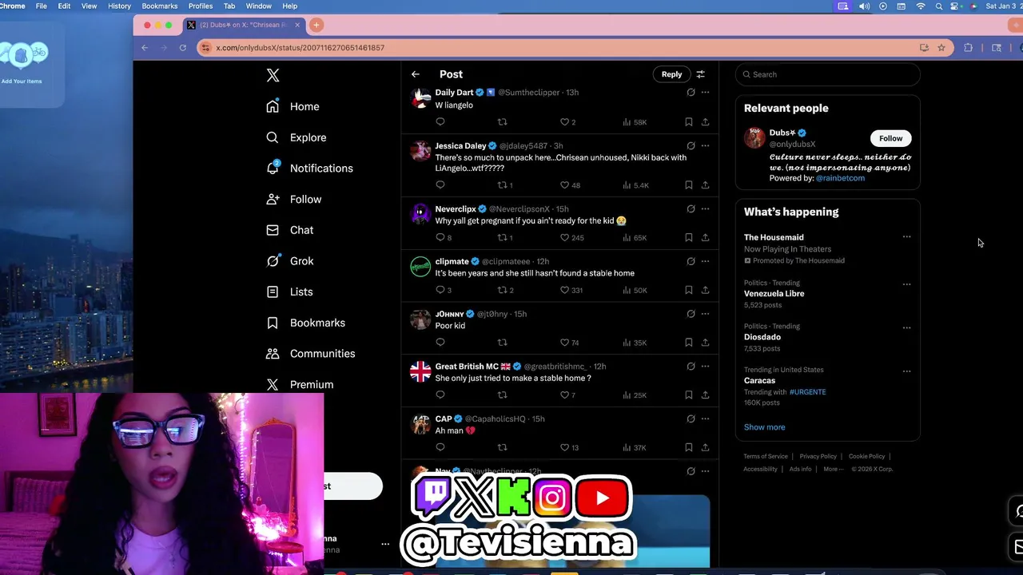The image size is (1023, 575).
Task: Click the X logo in the sidebar
Action: 273,75
